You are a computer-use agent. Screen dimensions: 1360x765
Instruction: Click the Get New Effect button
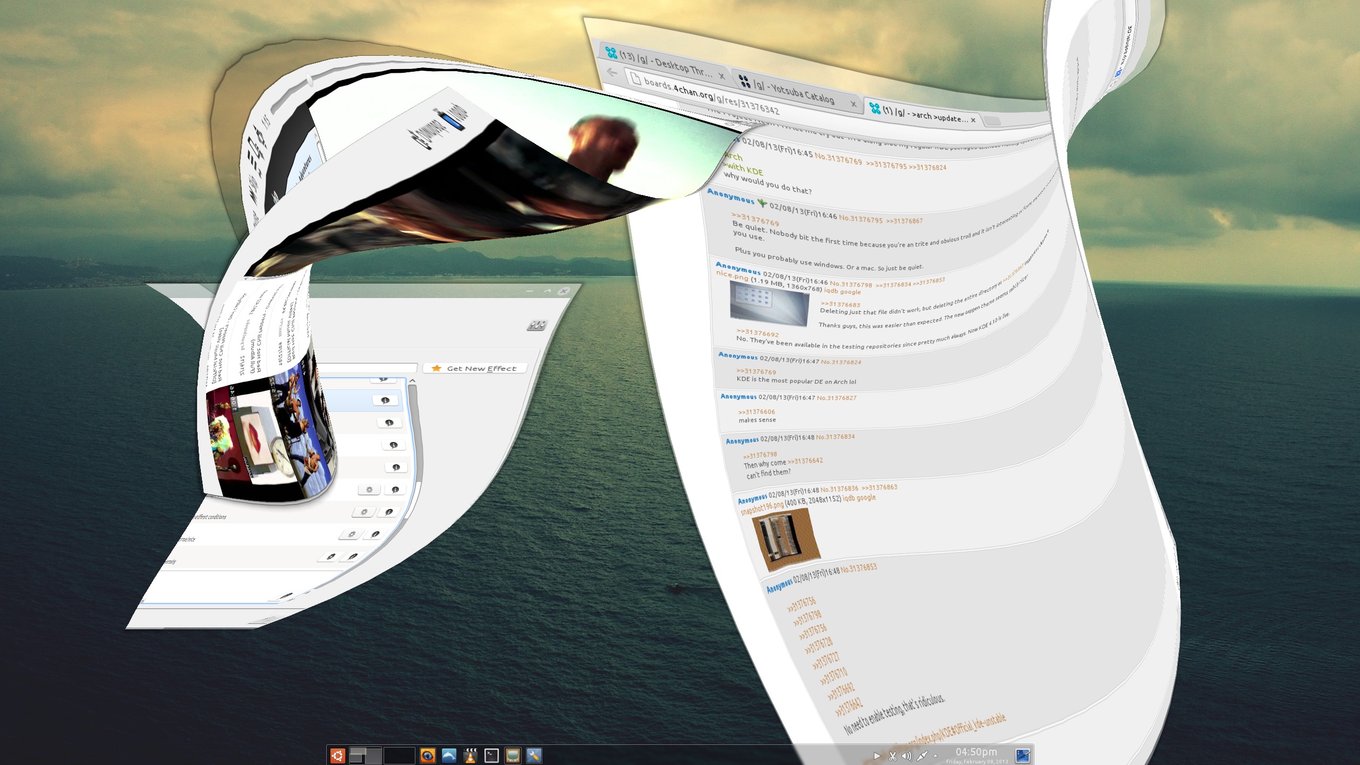pyautogui.click(x=475, y=368)
